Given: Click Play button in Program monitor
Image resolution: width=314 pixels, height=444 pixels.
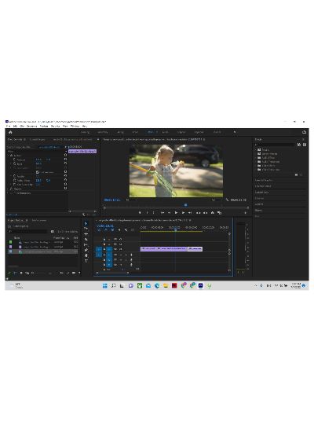Looking at the screenshot, I should [x=176, y=213].
